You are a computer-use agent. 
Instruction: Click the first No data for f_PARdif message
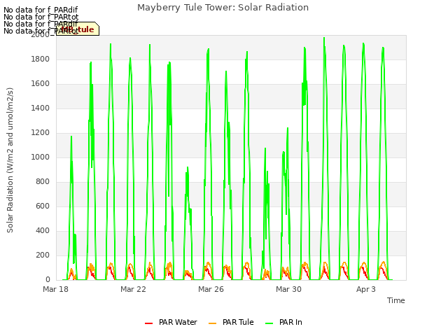tap(41, 10)
